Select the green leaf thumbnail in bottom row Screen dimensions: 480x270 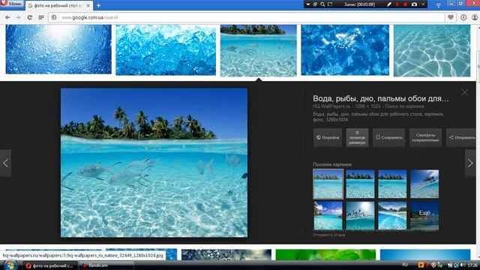click(x=325, y=254)
